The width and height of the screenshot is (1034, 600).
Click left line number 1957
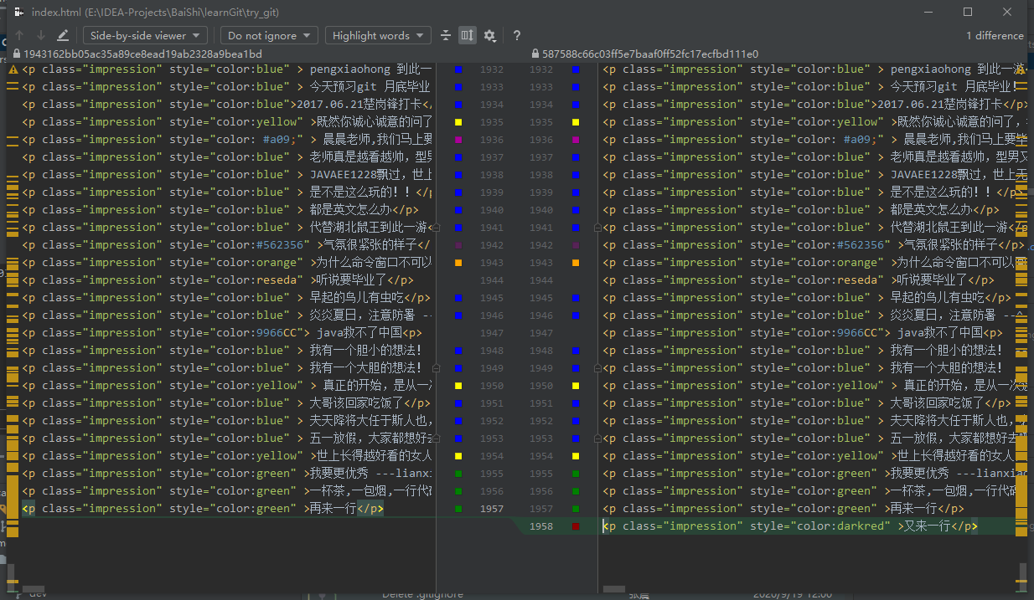click(x=492, y=509)
